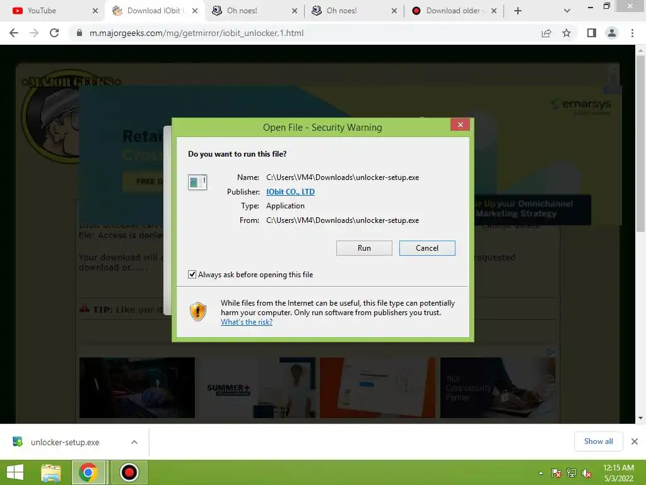Show hidden system tray icons
The width and height of the screenshot is (646, 485).
541,473
